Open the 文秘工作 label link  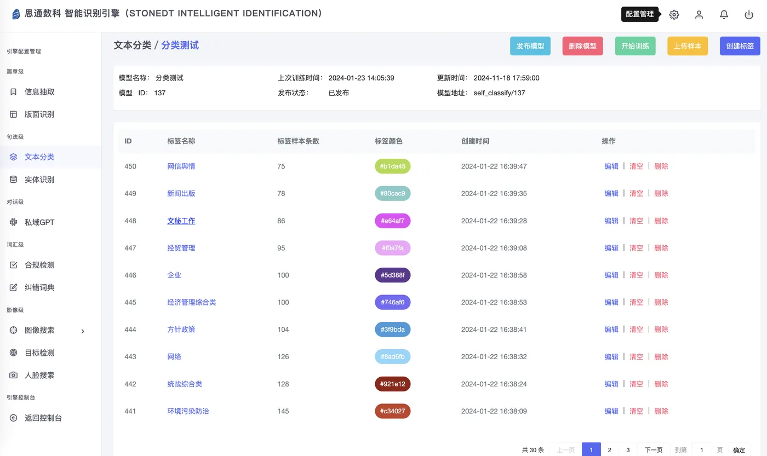click(x=181, y=221)
